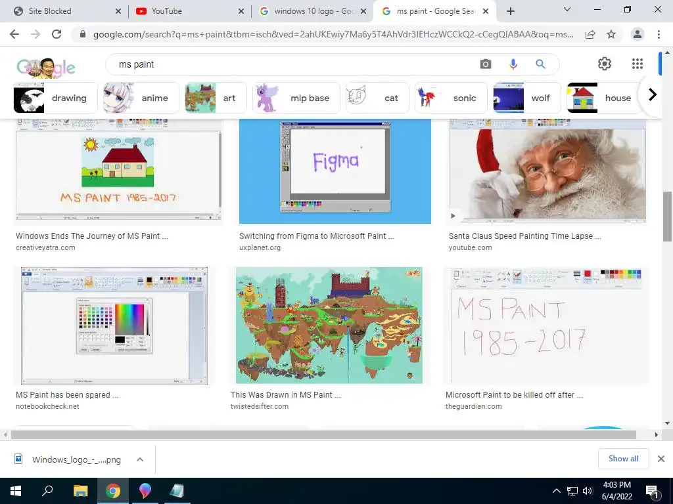Open 'Windows Ends The Journey of MS Paint' link
The width and height of the screenshot is (673, 504).
pyautogui.click(x=92, y=236)
